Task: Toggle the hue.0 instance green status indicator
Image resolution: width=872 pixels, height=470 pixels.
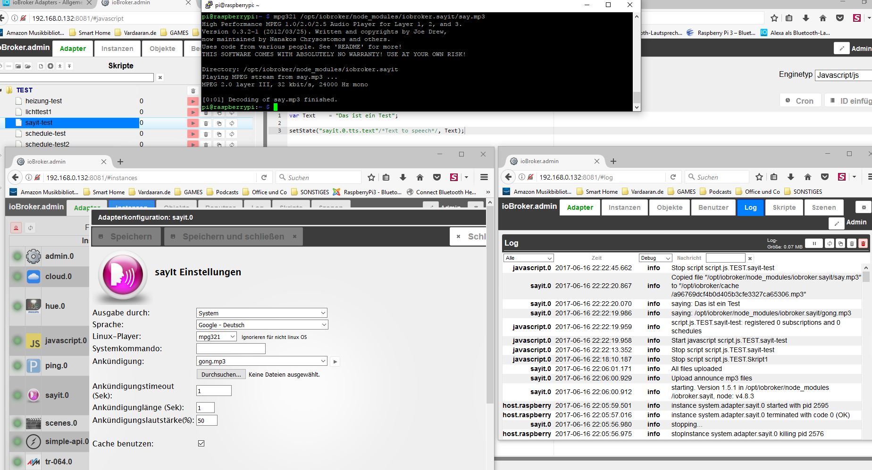Action: pos(17,306)
